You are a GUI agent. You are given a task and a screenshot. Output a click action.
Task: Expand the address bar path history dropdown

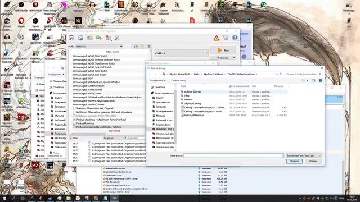276,74
